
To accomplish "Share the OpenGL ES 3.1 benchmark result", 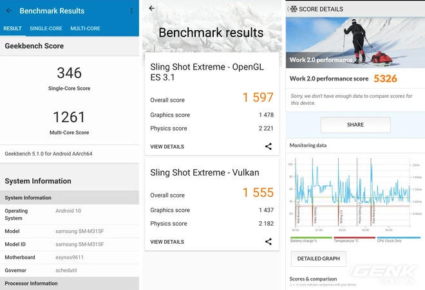I will point(268,147).
